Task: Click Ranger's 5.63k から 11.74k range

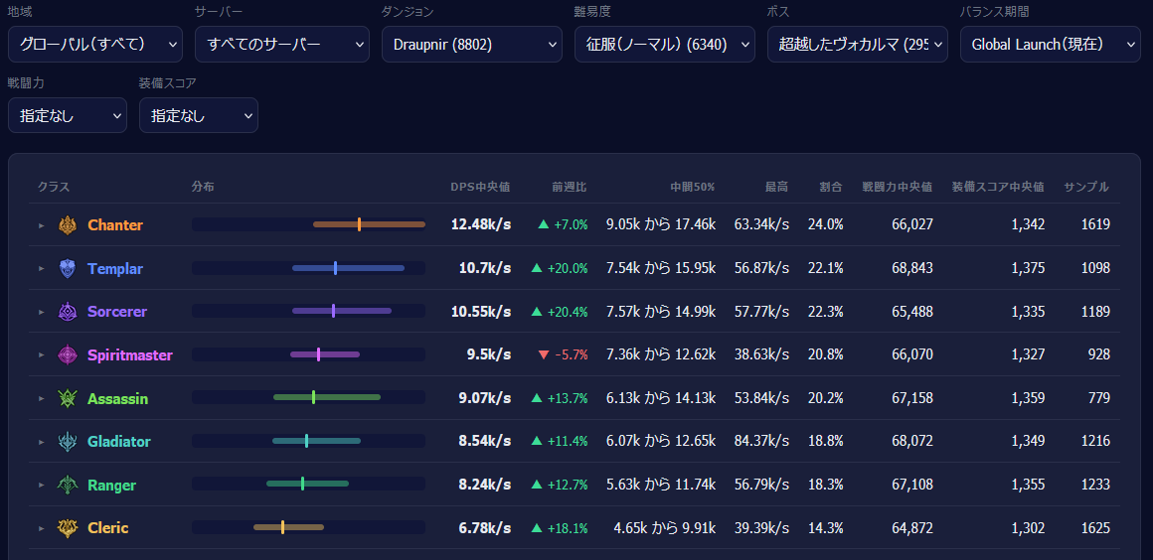Action: pos(661,486)
